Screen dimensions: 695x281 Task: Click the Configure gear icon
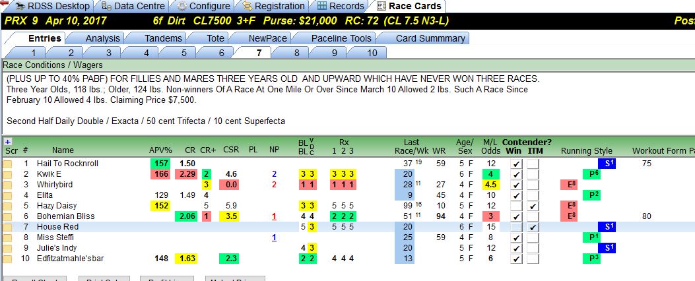click(182, 6)
